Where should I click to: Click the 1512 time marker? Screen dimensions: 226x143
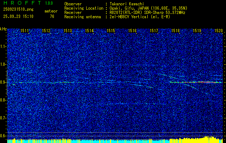[46, 31]
